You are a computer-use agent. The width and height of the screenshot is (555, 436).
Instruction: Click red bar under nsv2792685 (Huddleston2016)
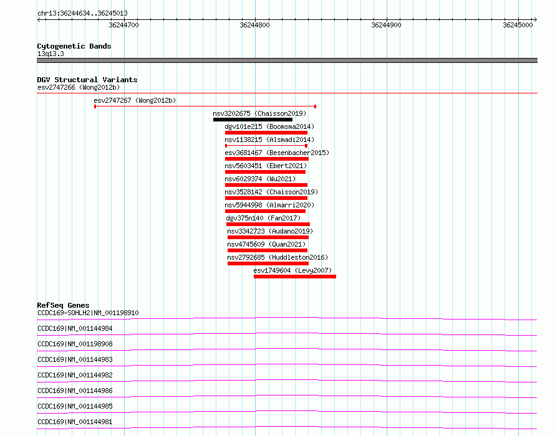click(x=268, y=264)
